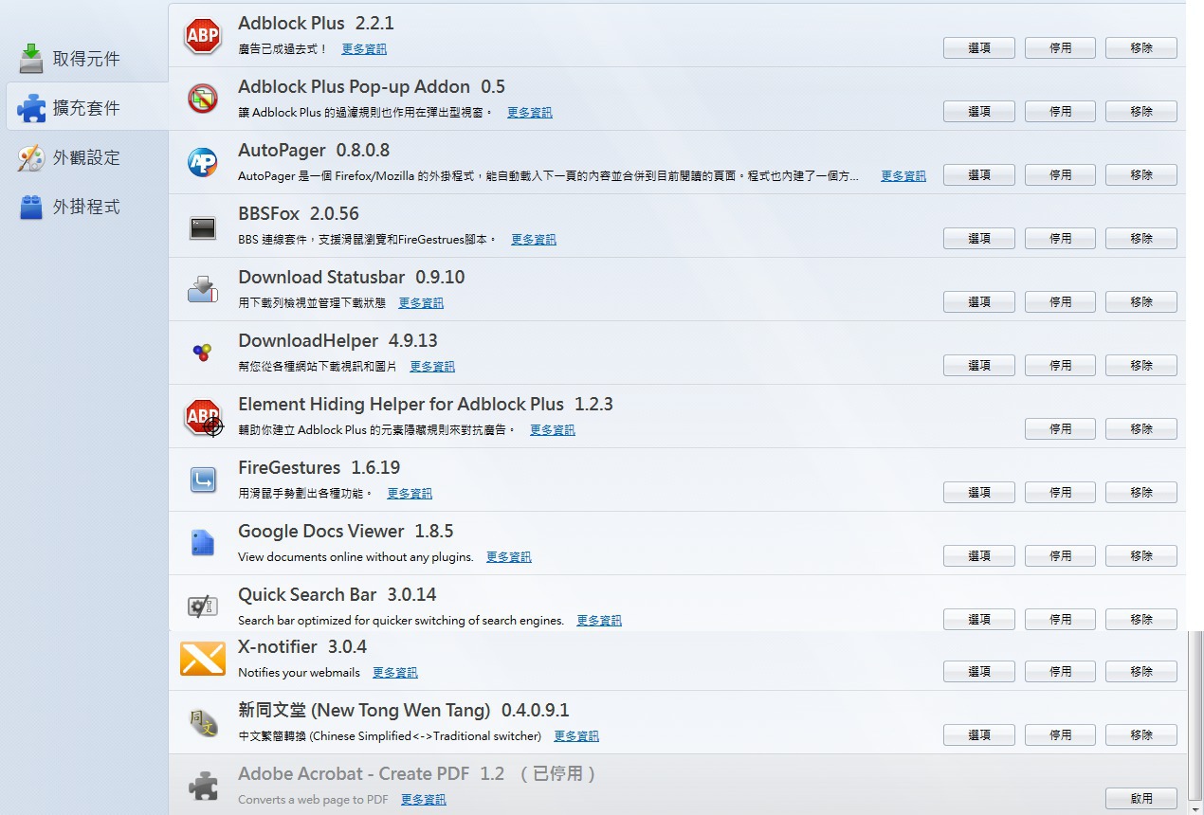Viewport: 1204px width, 815px height.
Task: Click the Element Hiding Helper icon
Action: 203,417
